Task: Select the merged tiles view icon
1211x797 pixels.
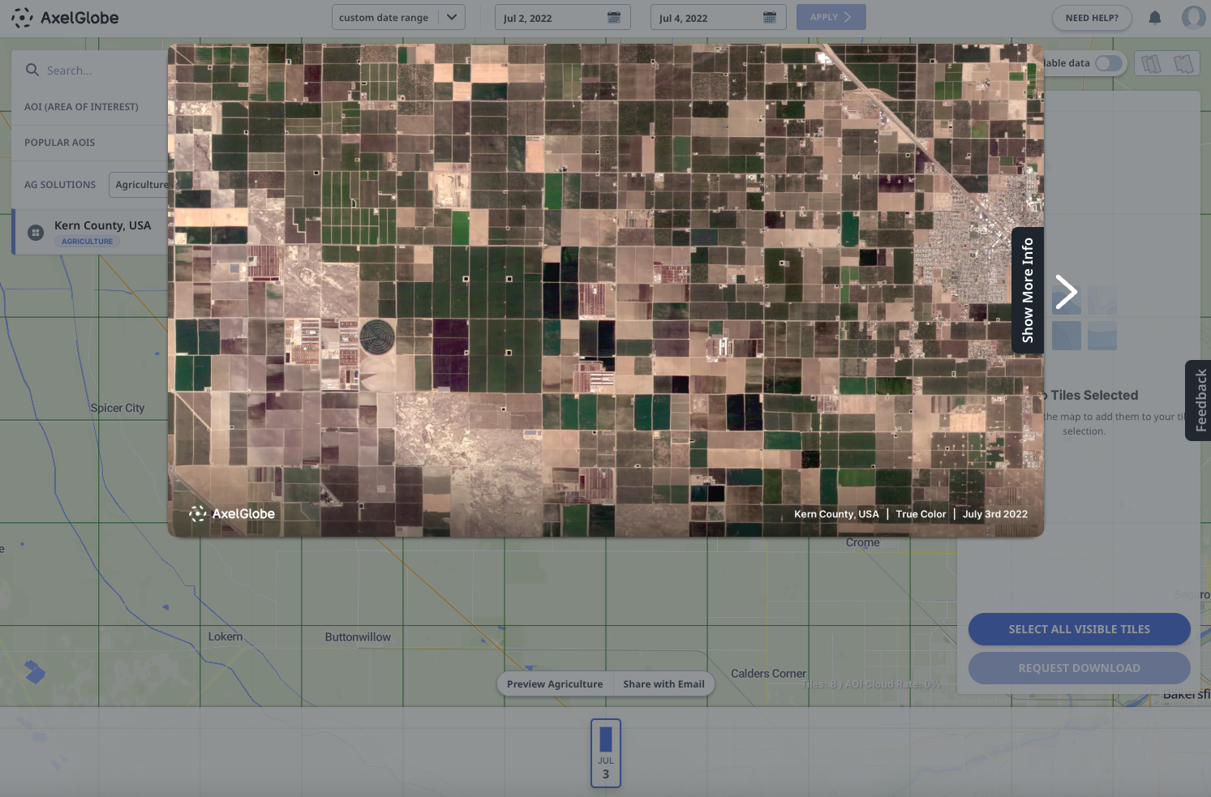Action: [1183, 63]
